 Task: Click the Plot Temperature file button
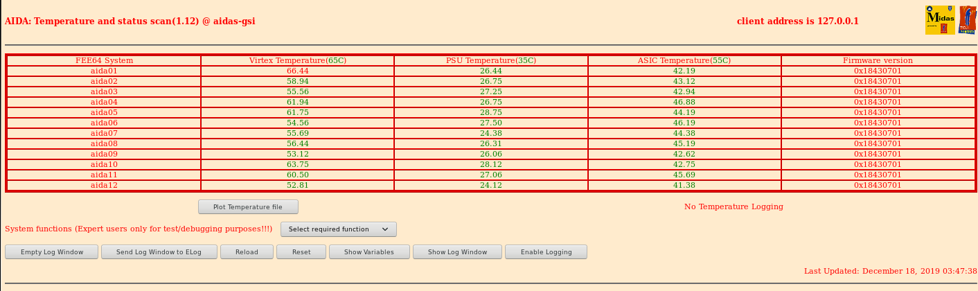pos(248,207)
